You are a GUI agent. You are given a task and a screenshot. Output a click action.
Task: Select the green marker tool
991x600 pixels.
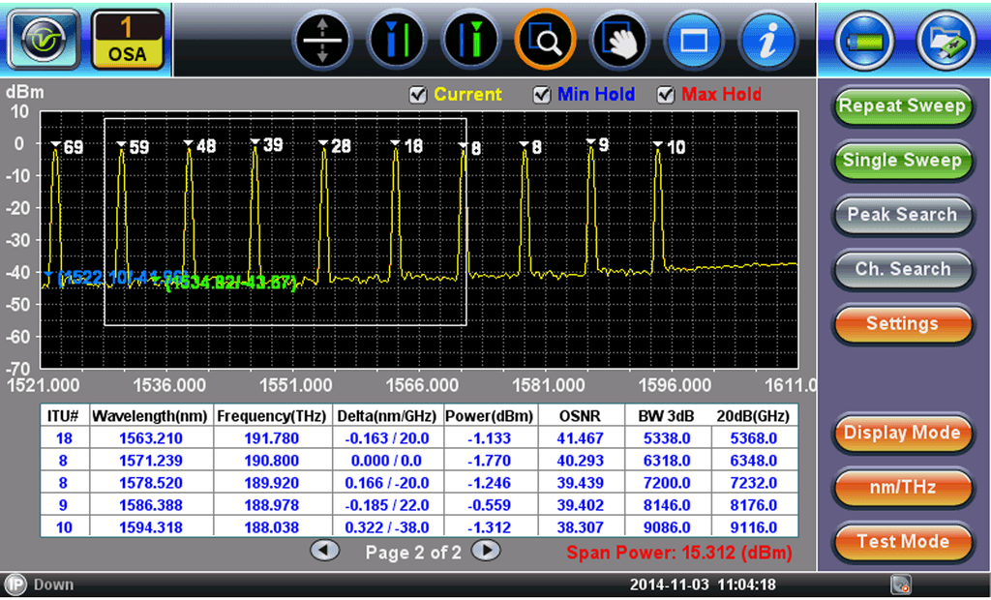(x=471, y=40)
